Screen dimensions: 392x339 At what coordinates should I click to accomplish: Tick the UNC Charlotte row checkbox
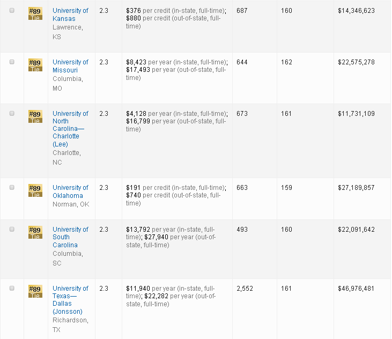click(12, 114)
